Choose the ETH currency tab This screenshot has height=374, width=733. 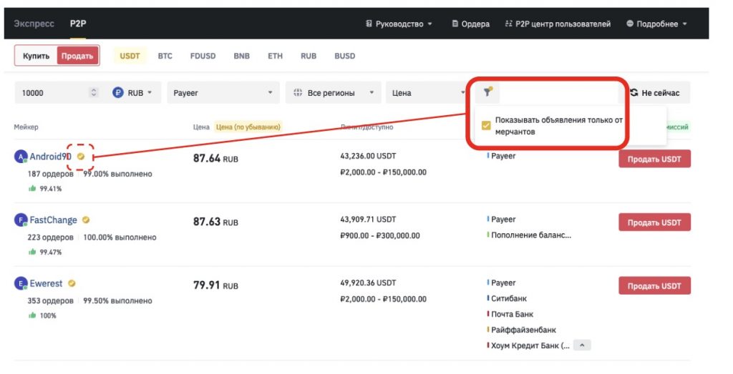pos(276,56)
